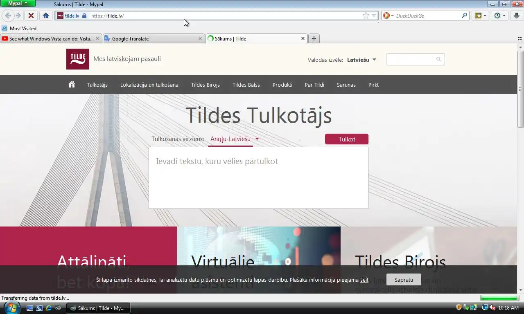Open the address bar history dropdown arrow

coord(374,16)
